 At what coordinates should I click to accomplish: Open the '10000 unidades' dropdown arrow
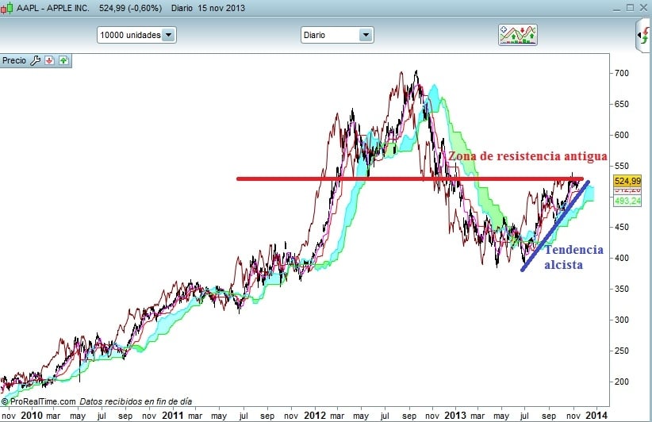pyautogui.click(x=168, y=35)
